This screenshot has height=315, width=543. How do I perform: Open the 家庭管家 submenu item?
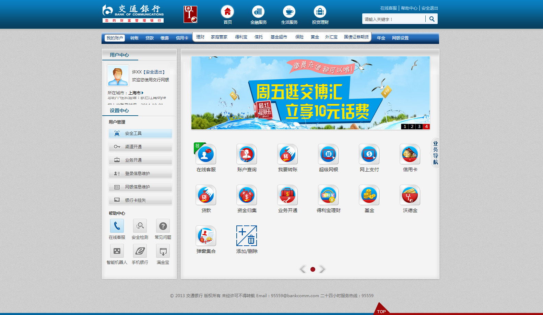[219, 37]
